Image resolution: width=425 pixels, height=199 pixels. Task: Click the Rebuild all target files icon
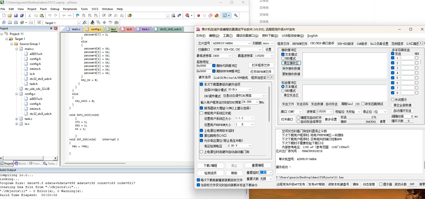coord(16,22)
